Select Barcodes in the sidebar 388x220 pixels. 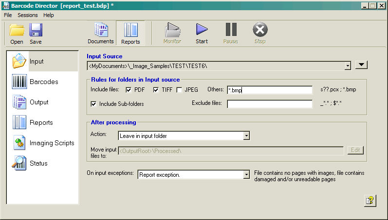[x=42, y=82]
